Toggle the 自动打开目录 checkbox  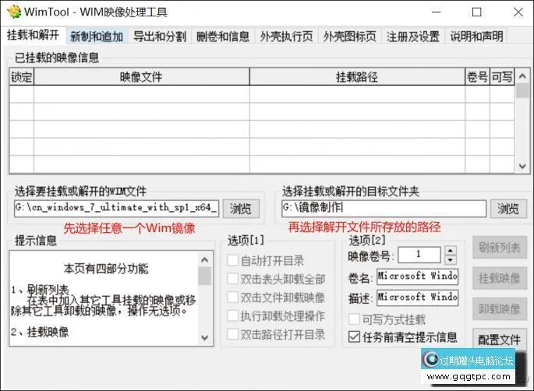(x=233, y=261)
